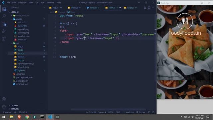
Task: Split the editor to the right
Action: click(149, 8)
